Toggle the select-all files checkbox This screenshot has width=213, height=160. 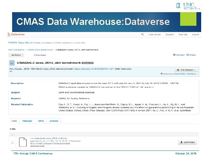point(12,134)
